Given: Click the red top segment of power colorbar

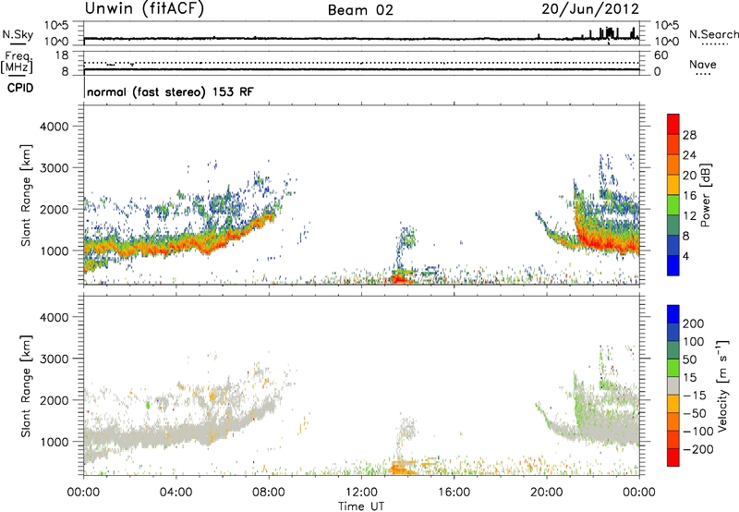Looking at the screenshot, I should (673, 125).
